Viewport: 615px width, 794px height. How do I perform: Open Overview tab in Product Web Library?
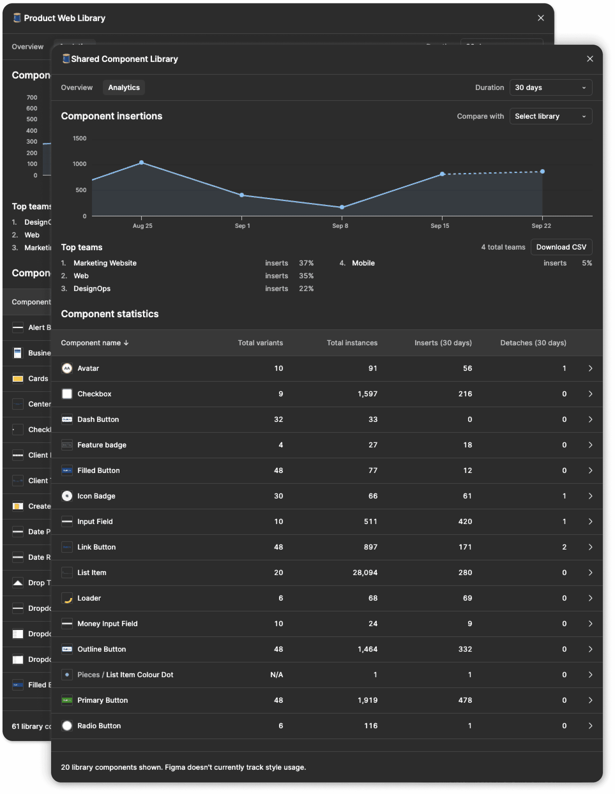(x=28, y=47)
